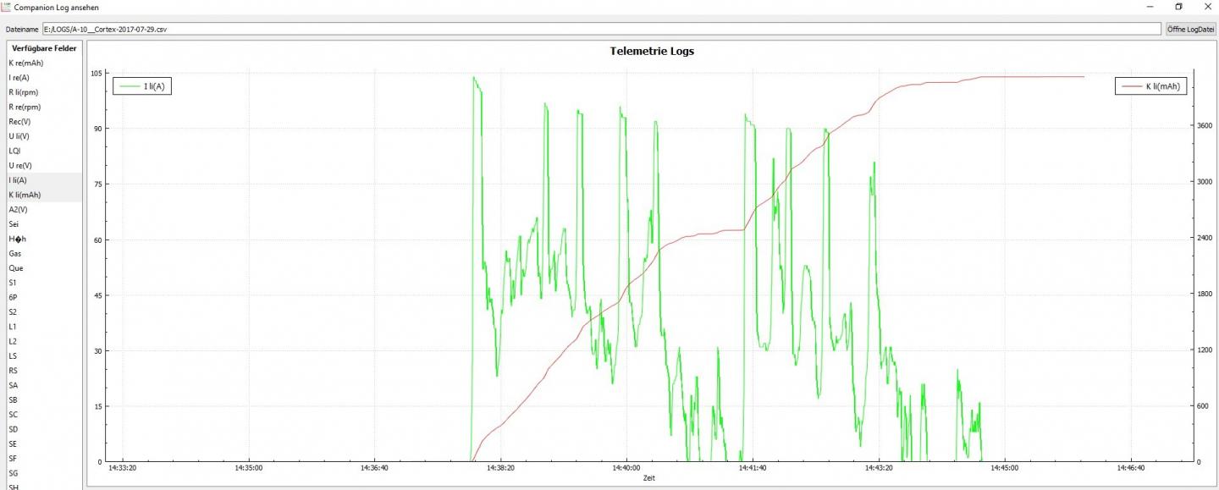
Task: Click the Telemetrie Logs chart title
Action: 652,51
